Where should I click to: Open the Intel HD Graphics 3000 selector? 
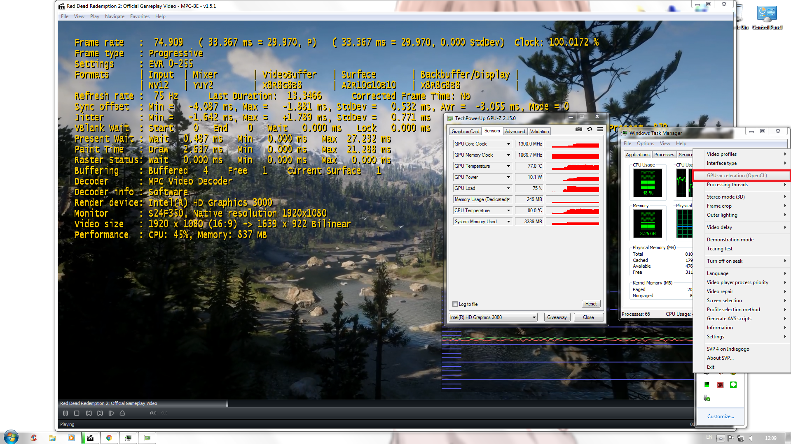click(493, 317)
